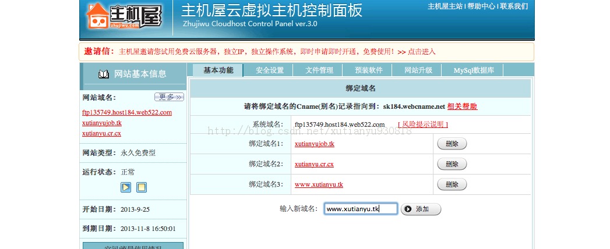Open the 文件管理 tab
610x249 pixels.
click(319, 70)
